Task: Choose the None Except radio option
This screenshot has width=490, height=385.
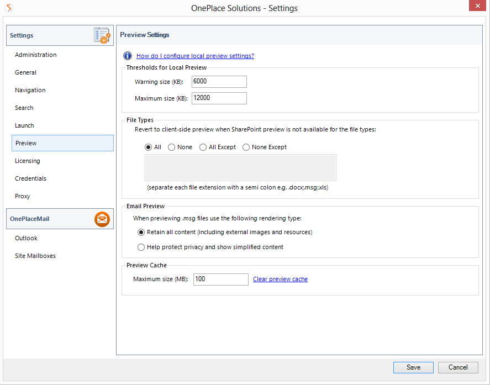Action: 246,147
